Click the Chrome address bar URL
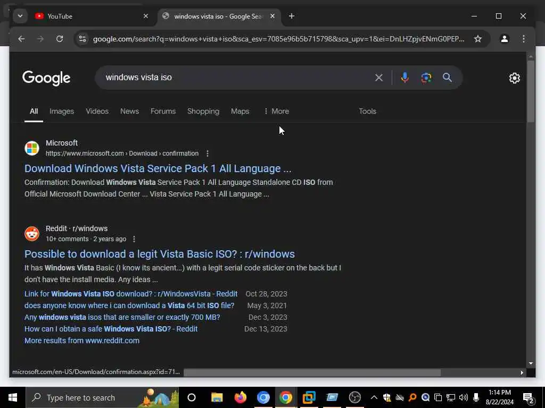 click(x=278, y=39)
